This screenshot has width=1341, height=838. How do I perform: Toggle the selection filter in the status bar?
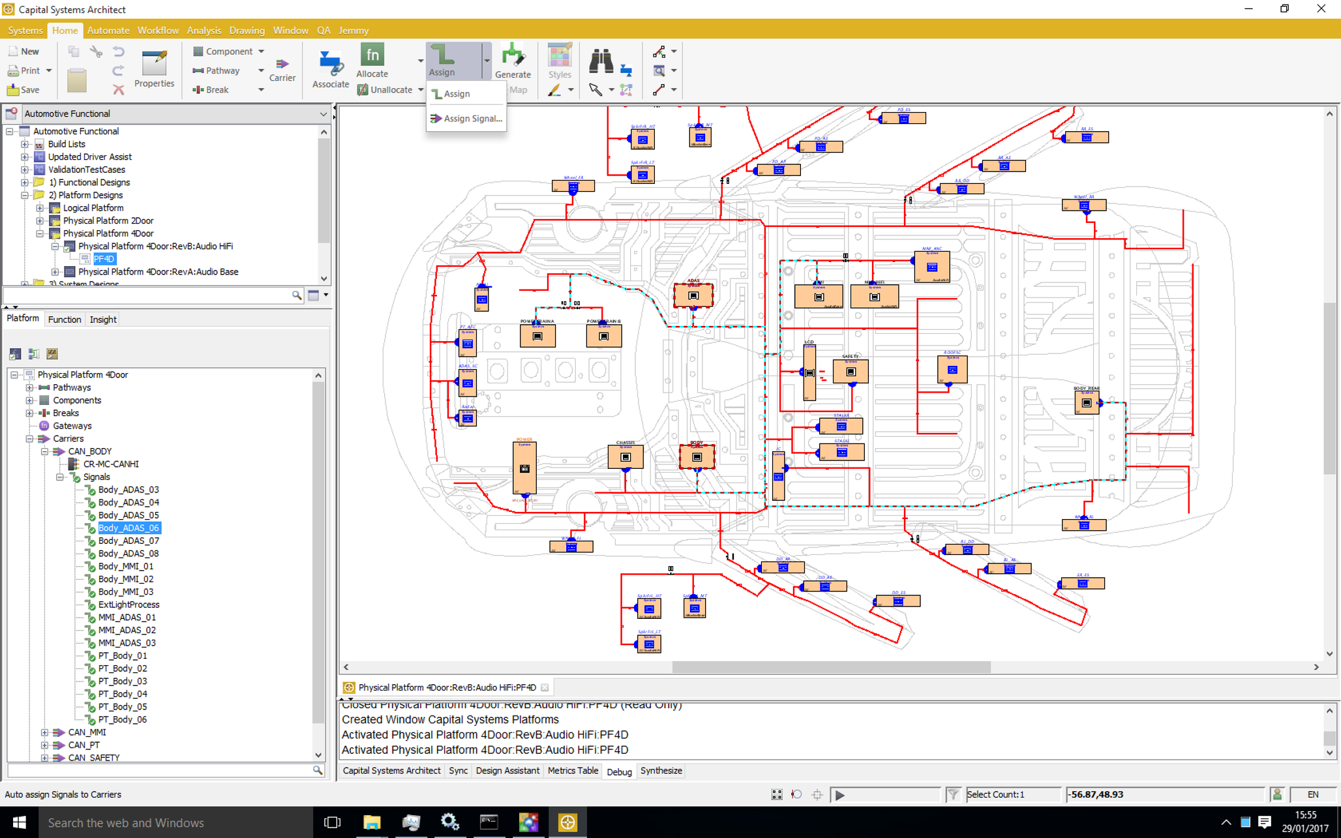pyautogui.click(x=953, y=794)
